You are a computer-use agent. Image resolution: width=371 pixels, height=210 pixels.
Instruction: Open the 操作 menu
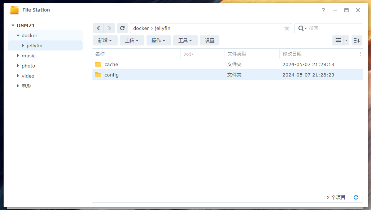pos(158,40)
